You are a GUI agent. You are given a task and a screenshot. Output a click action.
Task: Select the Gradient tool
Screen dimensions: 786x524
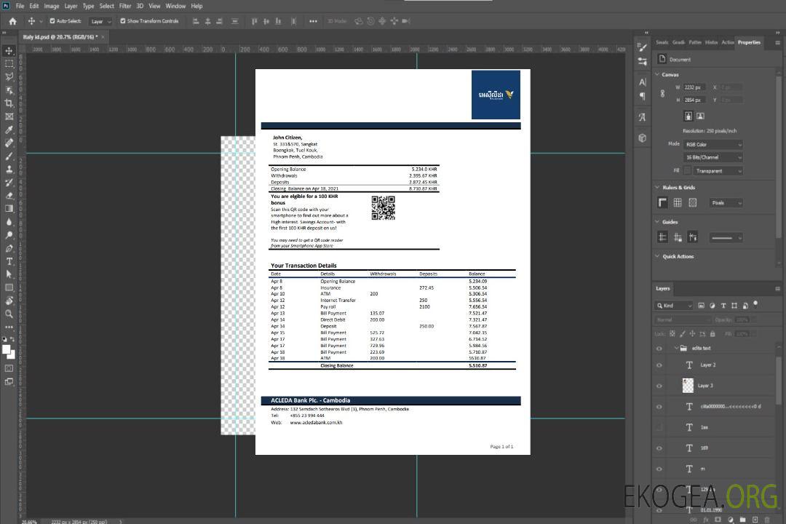[9, 209]
